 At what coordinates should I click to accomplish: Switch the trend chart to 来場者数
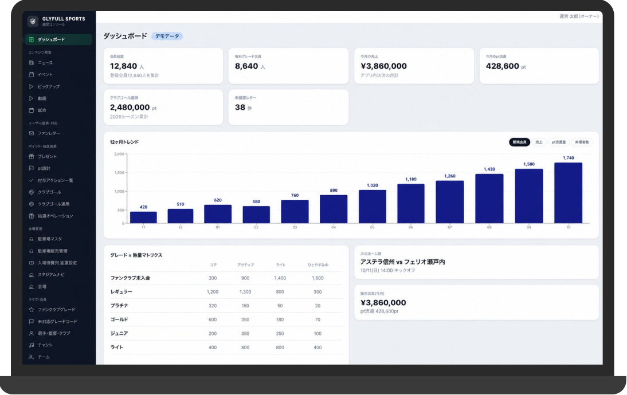[582, 142]
